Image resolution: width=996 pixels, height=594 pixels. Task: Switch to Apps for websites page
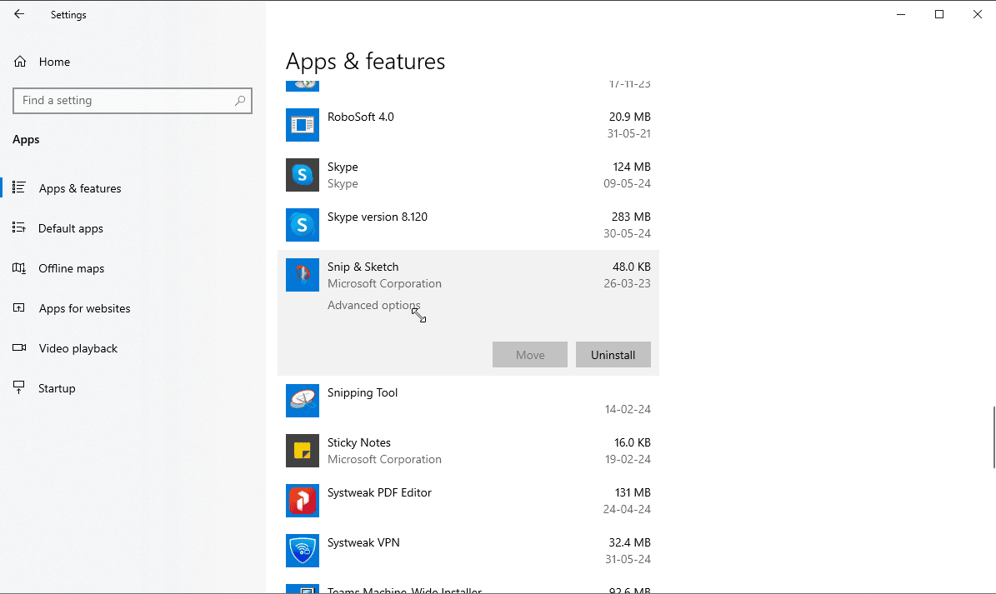(x=84, y=308)
